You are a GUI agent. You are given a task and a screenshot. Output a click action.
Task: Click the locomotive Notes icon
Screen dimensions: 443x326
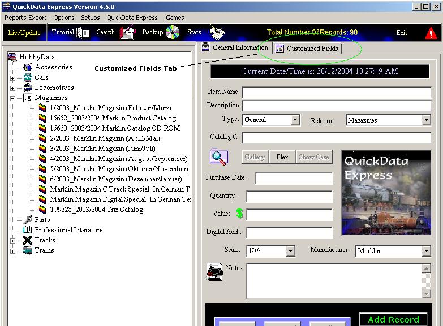tap(215, 271)
